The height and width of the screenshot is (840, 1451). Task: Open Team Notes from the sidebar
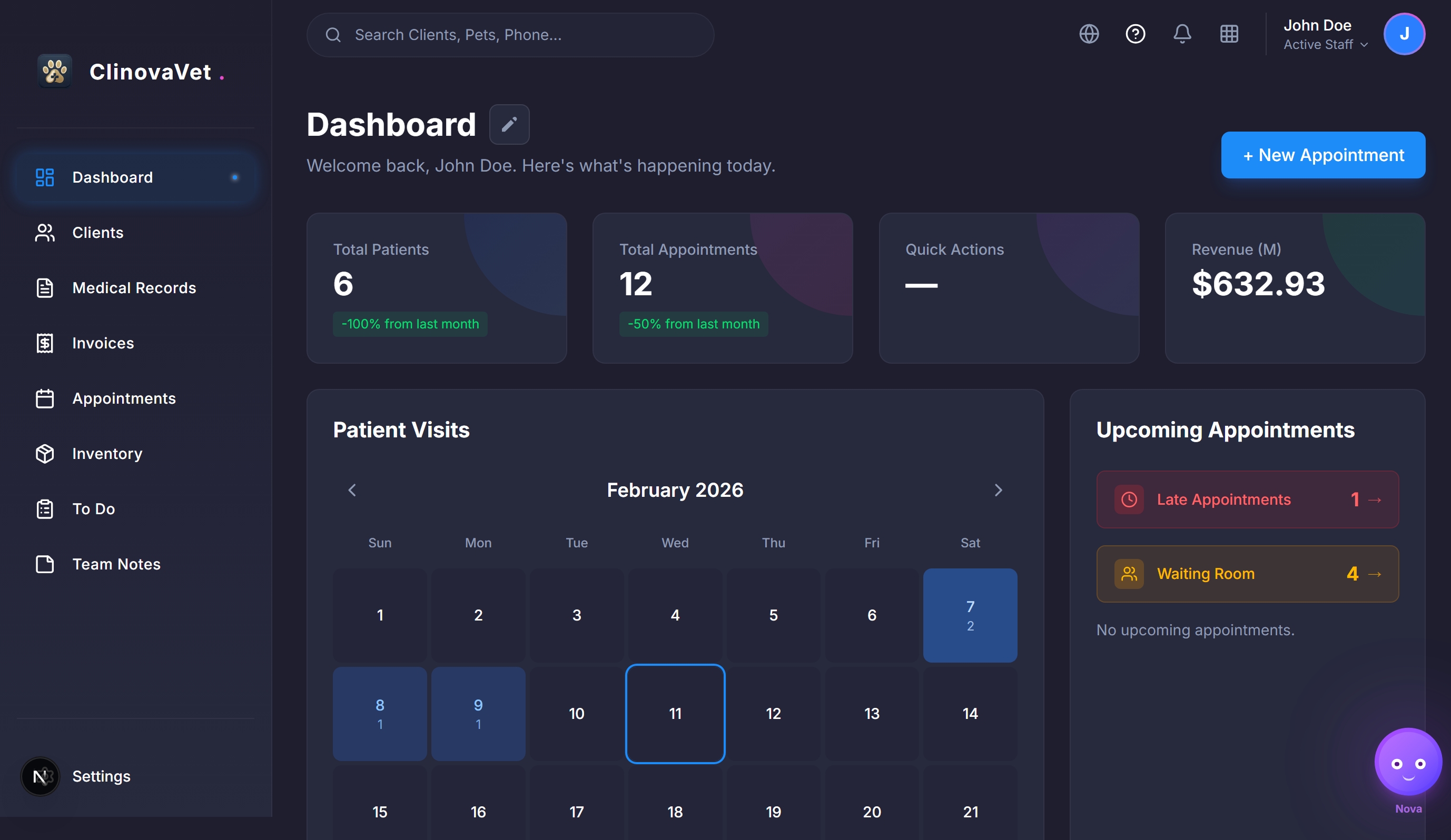coord(45,564)
